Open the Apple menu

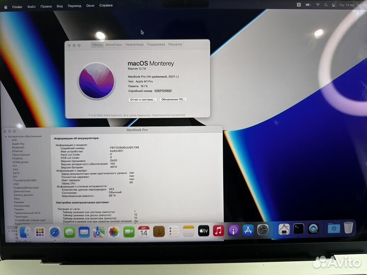pos(6,7)
